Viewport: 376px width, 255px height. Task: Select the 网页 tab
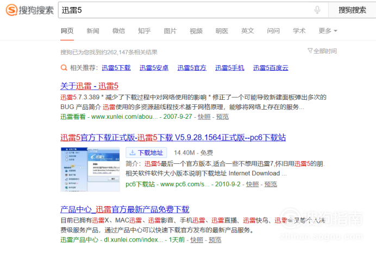[67, 31]
